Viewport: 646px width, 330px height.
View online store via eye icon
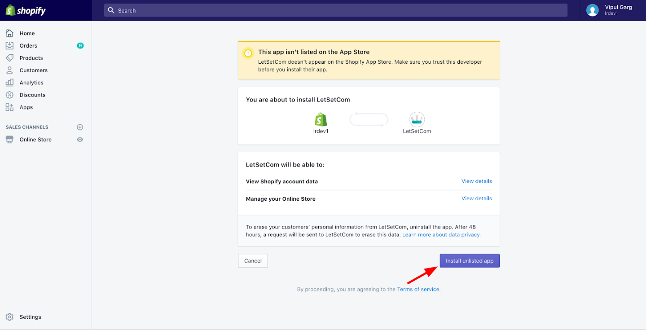click(80, 140)
